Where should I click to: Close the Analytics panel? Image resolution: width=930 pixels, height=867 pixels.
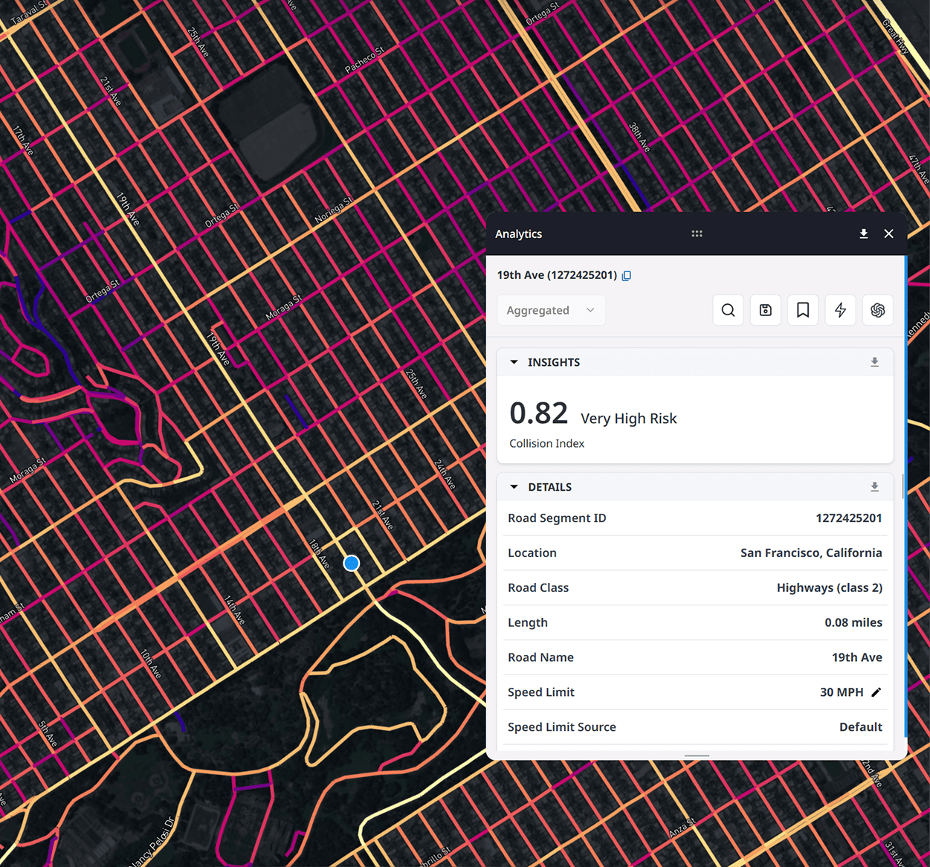889,233
